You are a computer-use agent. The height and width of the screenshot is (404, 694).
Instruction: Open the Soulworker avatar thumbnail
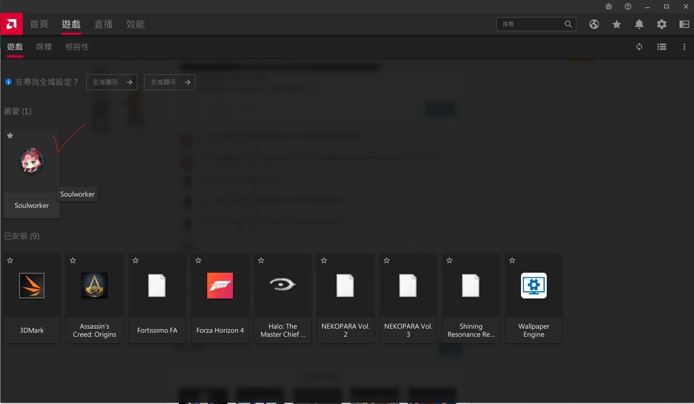click(x=32, y=161)
